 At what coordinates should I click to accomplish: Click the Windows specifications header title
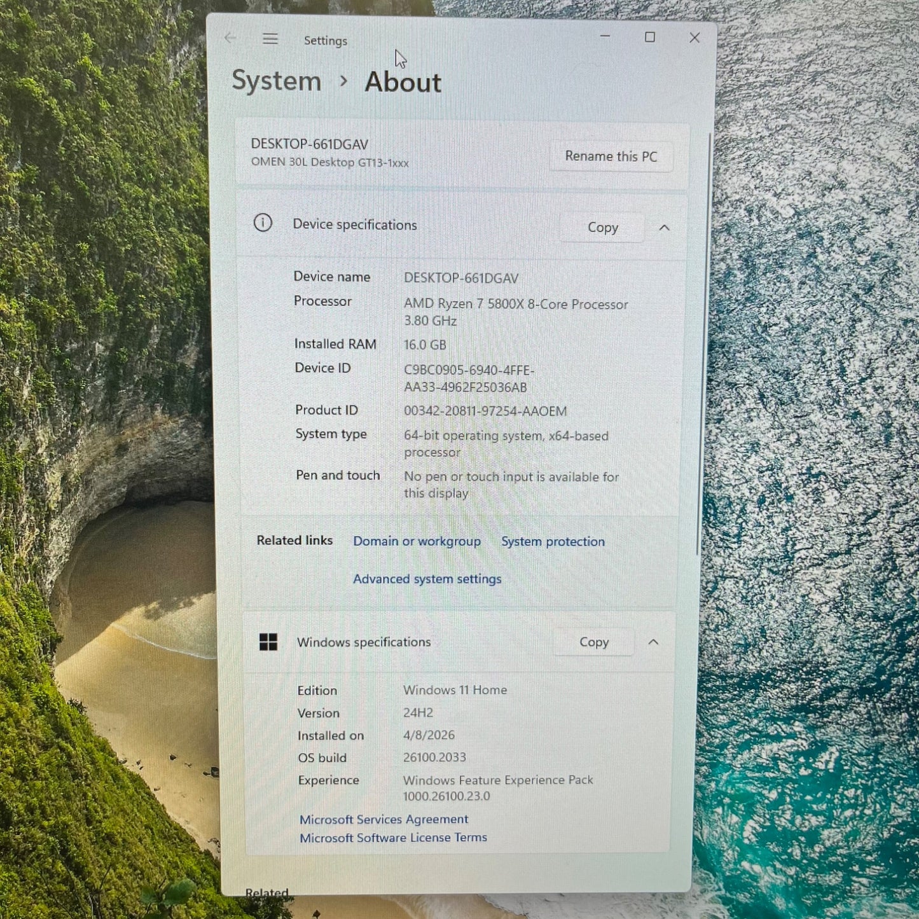click(364, 642)
